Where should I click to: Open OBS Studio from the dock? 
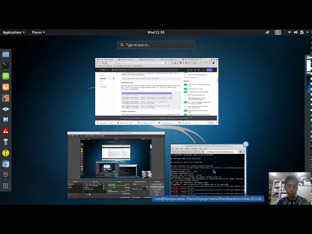pos(5,175)
